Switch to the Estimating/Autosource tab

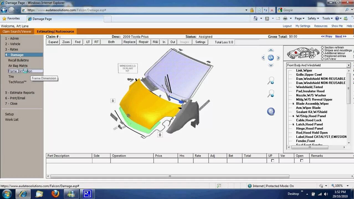55,32
